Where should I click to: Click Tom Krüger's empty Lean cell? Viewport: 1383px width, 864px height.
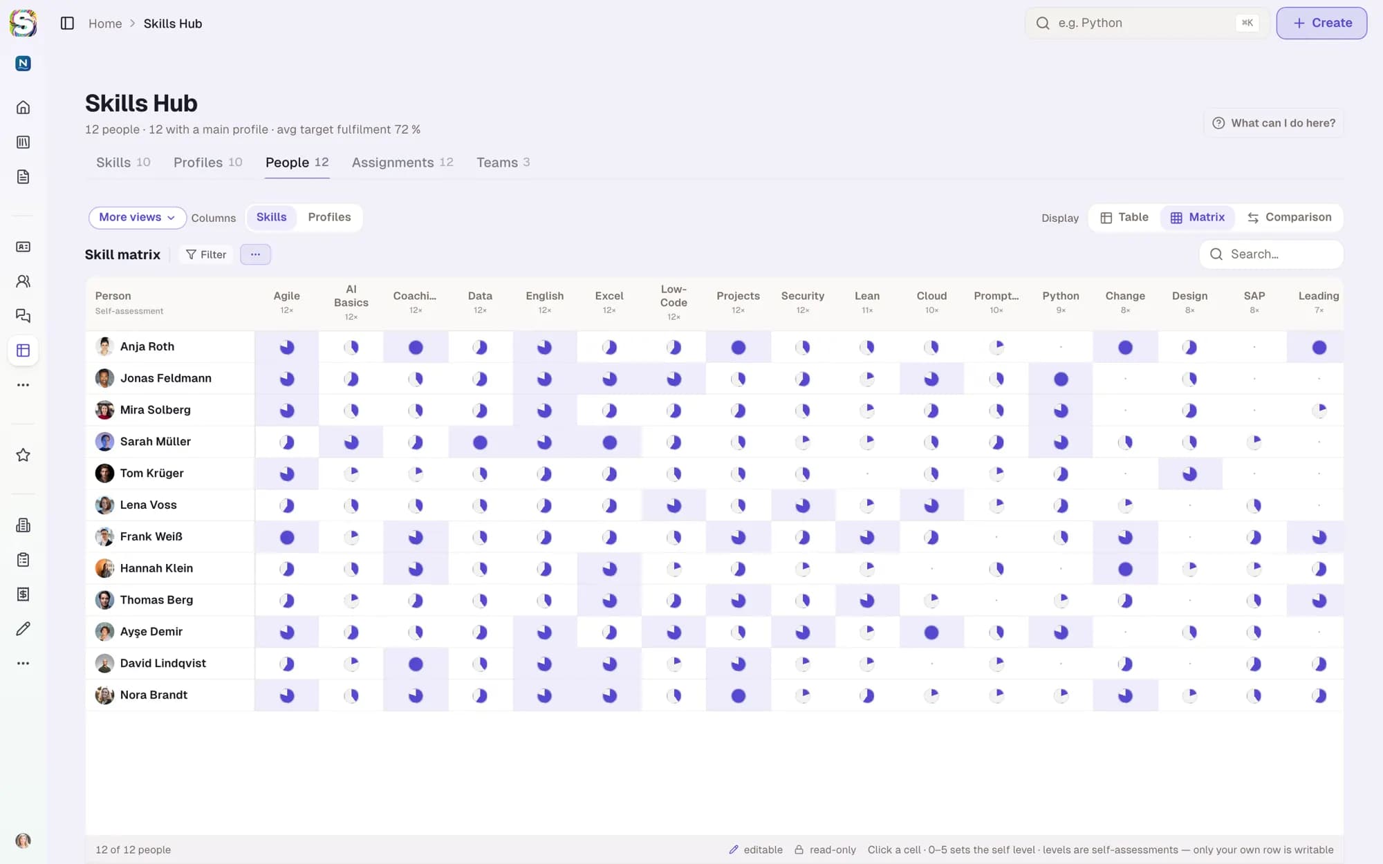[867, 473]
